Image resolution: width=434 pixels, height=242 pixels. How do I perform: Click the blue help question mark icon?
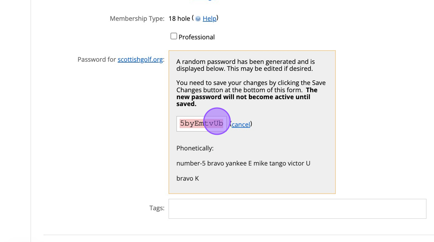[198, 19]
